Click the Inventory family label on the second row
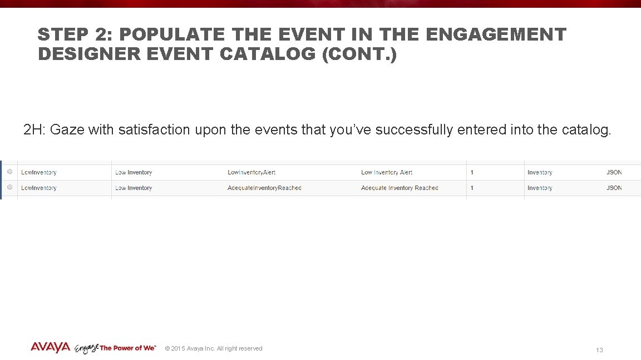641x360 pixels. click(539, 188)
